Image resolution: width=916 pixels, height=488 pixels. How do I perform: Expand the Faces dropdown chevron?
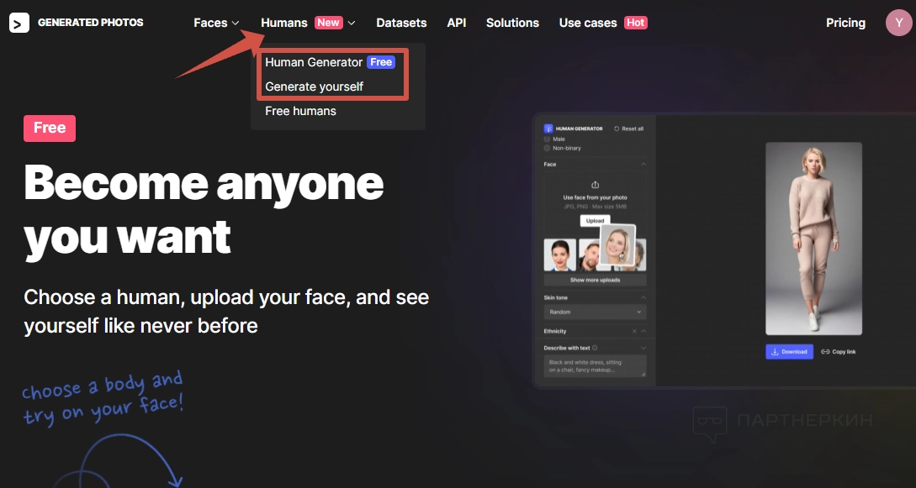(236, 24)
